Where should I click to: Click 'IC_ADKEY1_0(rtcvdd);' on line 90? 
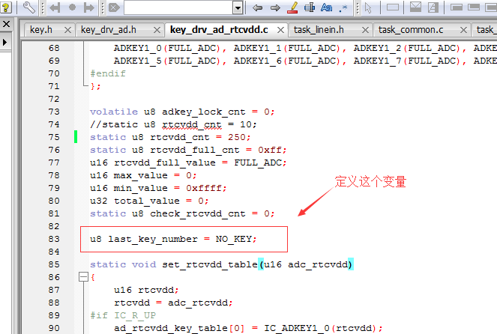click(324, 328)
